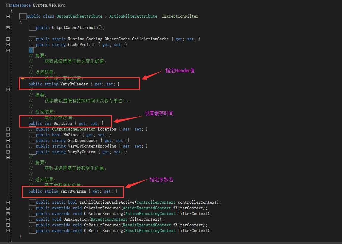Expand the gutter node on the OnResultExecuting line
Screen dimensions: 342x244
8,231
